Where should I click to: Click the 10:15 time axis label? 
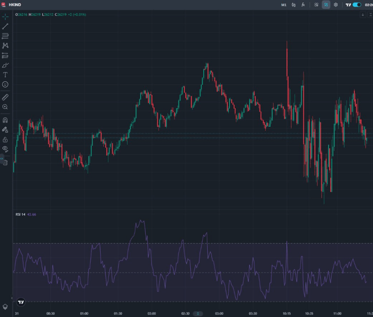click(287, 313)
